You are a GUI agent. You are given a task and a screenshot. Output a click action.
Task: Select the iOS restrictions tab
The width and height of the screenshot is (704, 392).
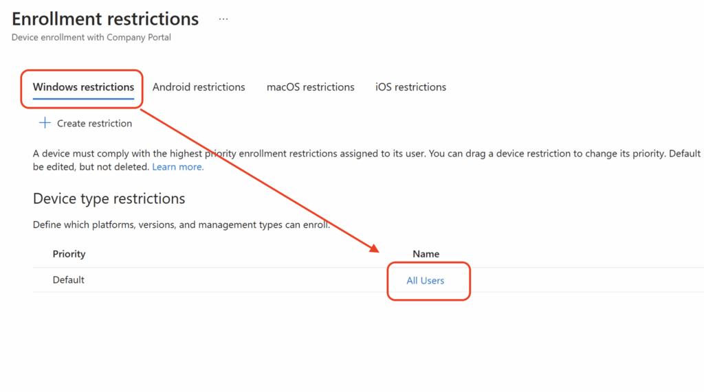(x=410, y=87)
